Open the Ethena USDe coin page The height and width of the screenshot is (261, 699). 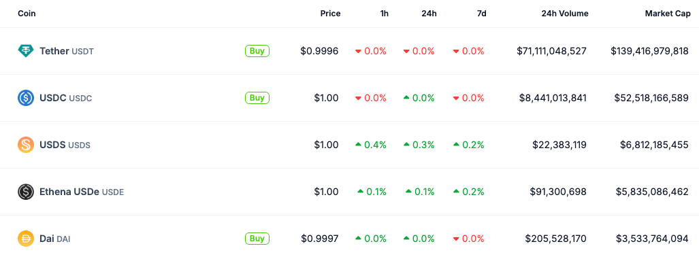(x=82, y=192)
